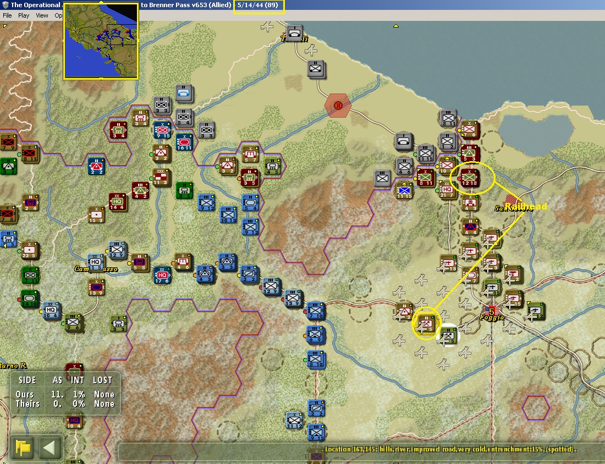The image size is (605, 464).
Task: Select the brown HQ unit 21 7
Action: point(448,190)
